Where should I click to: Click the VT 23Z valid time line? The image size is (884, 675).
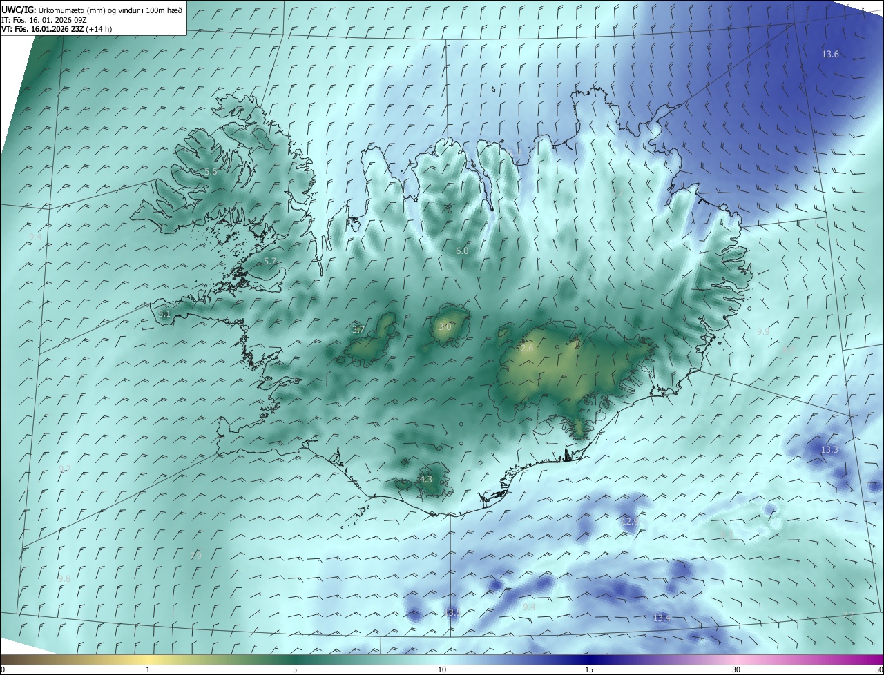(57, 29)
